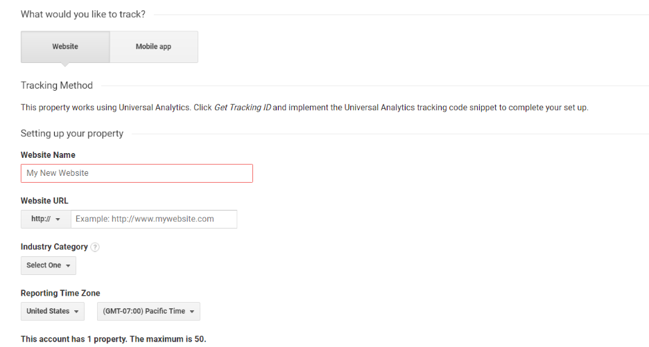The width and height of the screenshot is (649, 347).
Task: Switch to the Mobile app tab
Action: pos(153,46)
